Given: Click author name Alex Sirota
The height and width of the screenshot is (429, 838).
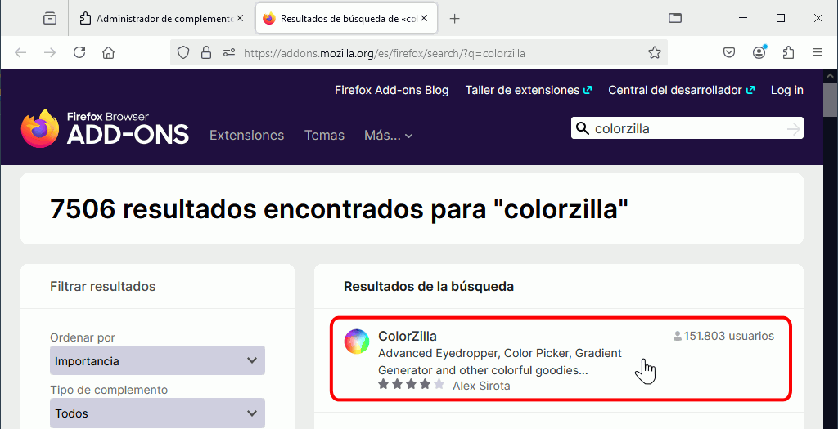Looking at the screenshot, I should [481, 386].
